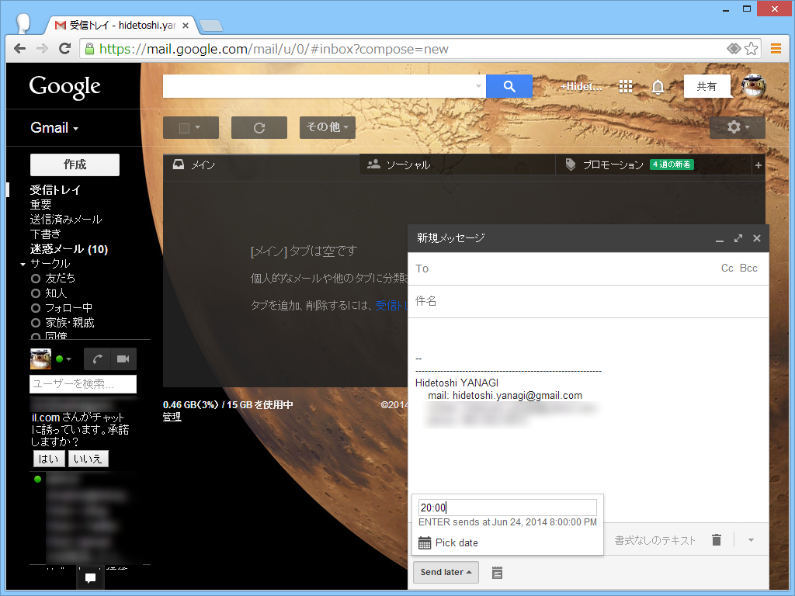Open the その他 dropdown

327,127
